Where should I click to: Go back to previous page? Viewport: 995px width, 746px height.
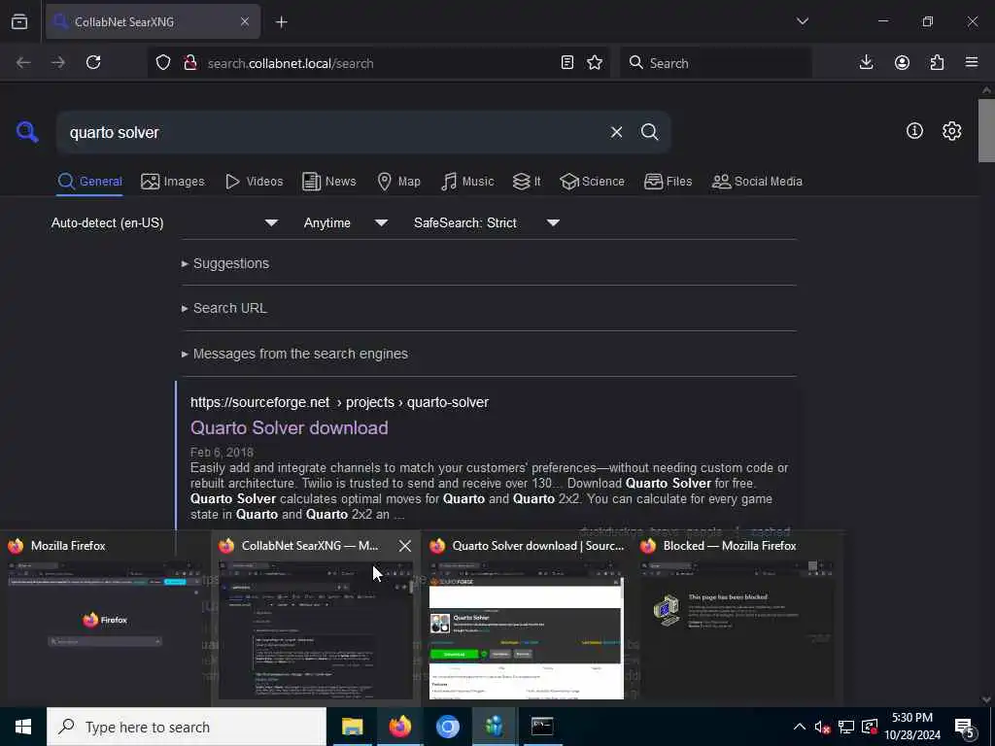(23, 63)
